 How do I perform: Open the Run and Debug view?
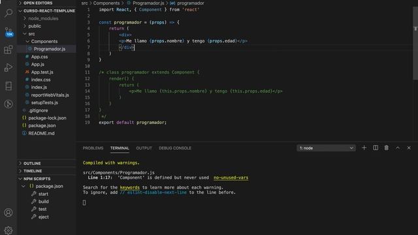[x=8, y=67]
